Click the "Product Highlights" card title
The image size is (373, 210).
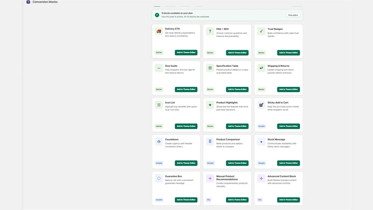click(227, 103)
